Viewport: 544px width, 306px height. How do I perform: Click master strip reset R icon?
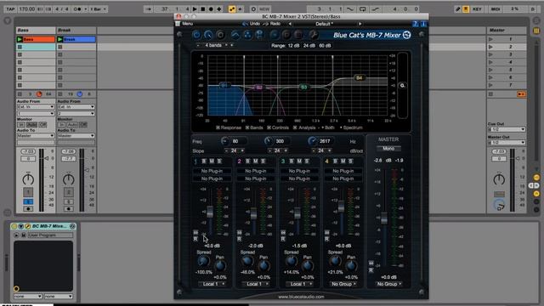[x=371, y=270]
